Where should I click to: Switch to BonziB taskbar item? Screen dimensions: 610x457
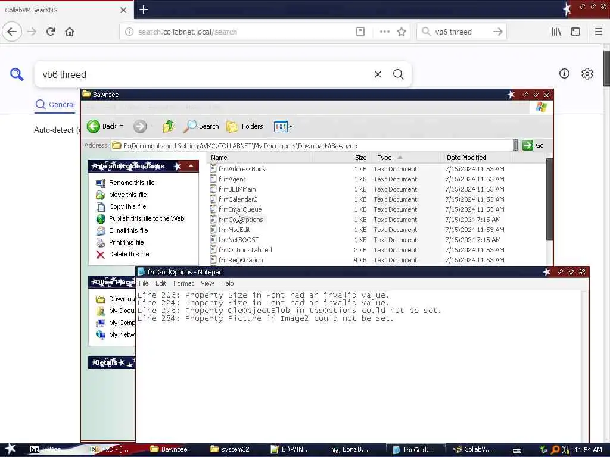pos(350,449)
